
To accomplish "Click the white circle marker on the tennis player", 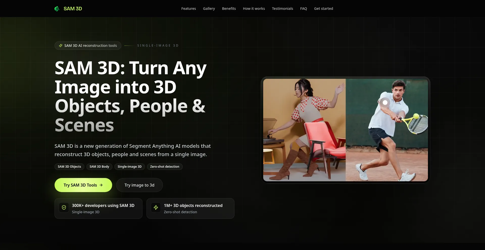I will coord(385,102).
